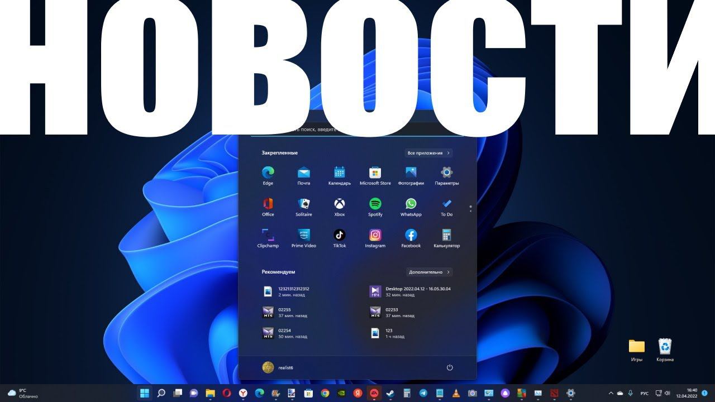Open the weather widget showing 9°C
The width and height of the screenshot is (715, 402).
coord(23,393)
